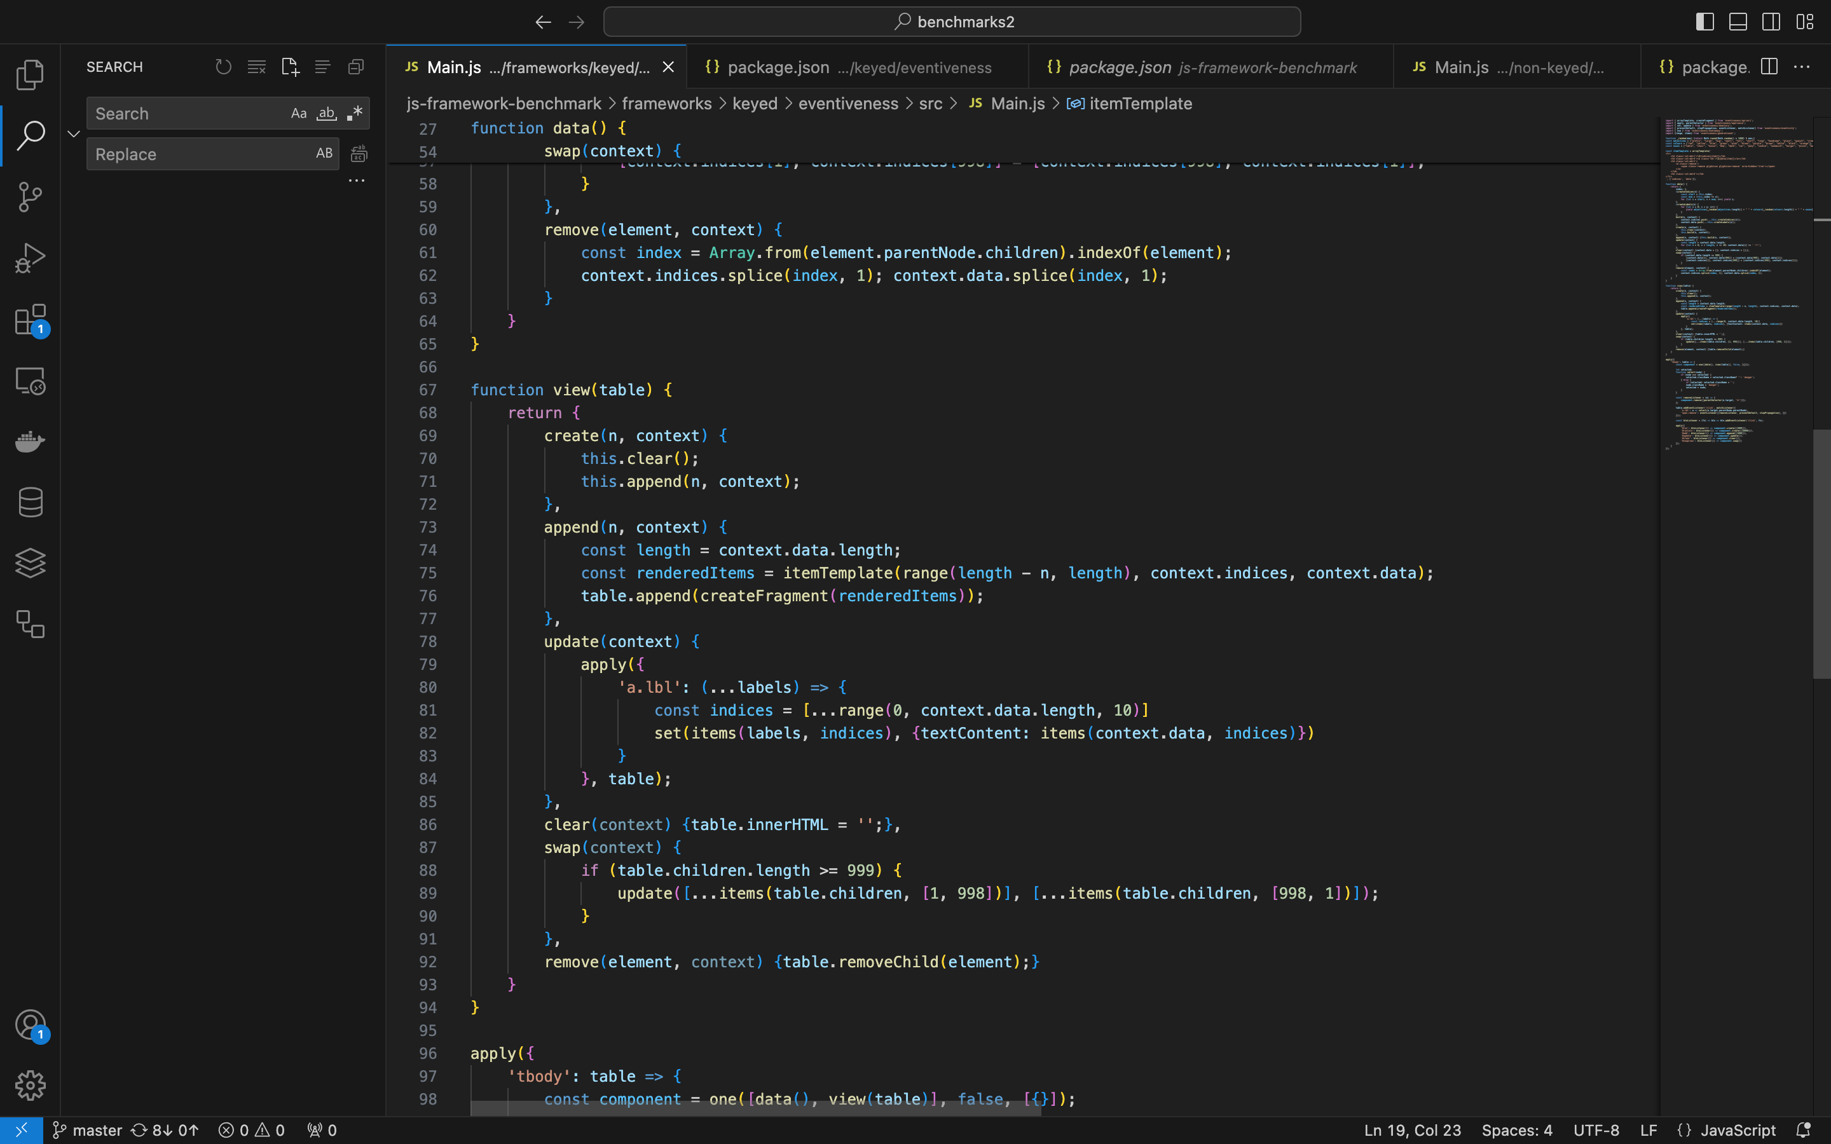Toggle search details ellipsis
The height and width of the screenshot is (1144, 1831).
click(357, 181)
